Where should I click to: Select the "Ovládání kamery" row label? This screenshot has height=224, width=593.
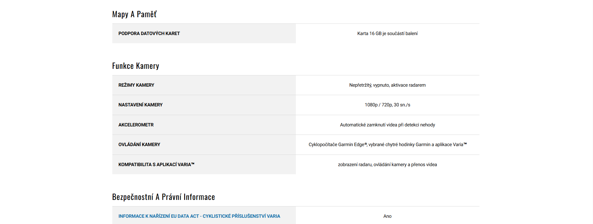[x=139, y=145]
